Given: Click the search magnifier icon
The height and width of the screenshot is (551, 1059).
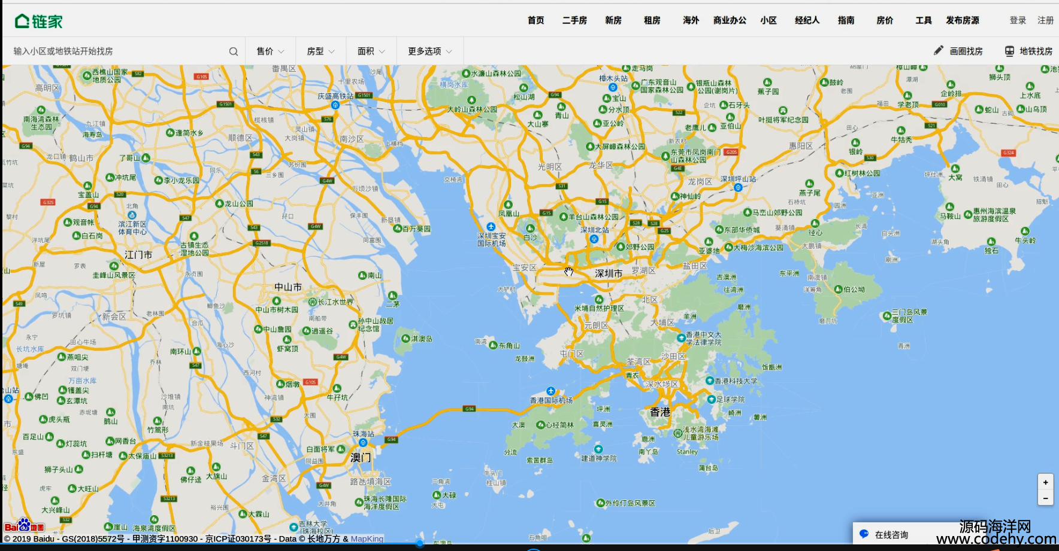Looking at the screenshot, I should 234,51.
